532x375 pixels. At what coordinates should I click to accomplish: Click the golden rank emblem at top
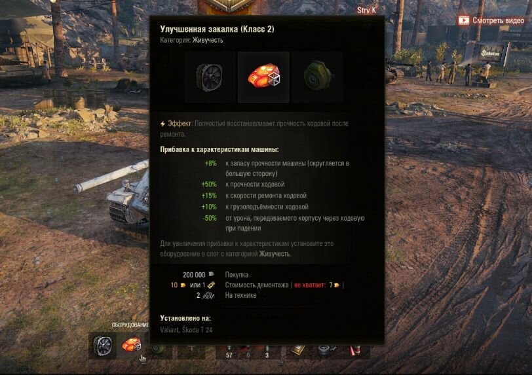pyautogui.click(x=231, y=6)
